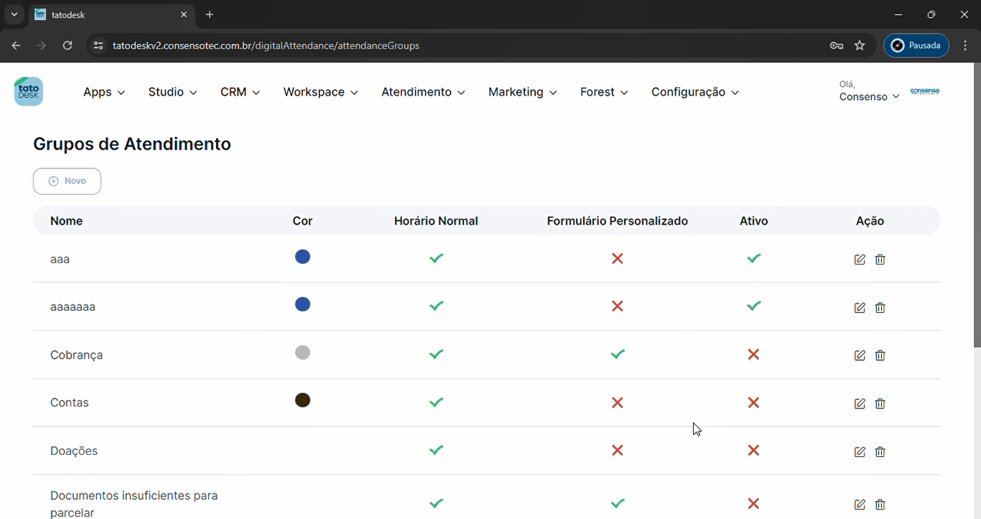Click the Ativo red X for Contas
Viewport: 981px width, 519px height.
pos(754,403)
